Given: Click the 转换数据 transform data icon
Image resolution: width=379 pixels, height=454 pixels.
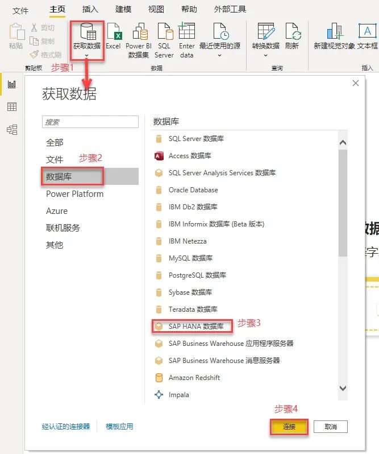Looking at the screenshot, I should pos(266,31).
